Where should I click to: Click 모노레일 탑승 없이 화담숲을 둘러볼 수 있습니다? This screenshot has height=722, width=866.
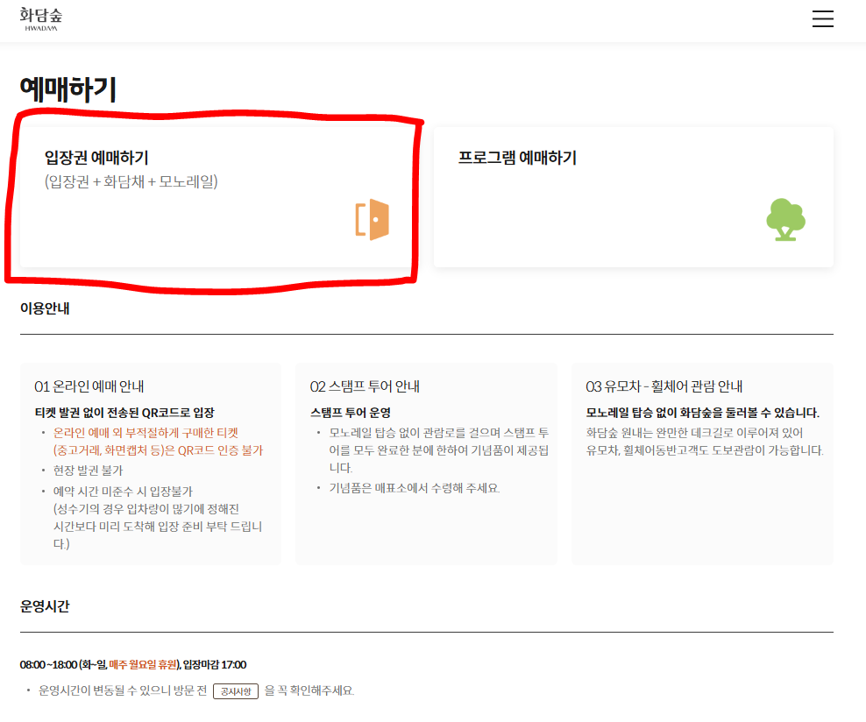(702, 413)
